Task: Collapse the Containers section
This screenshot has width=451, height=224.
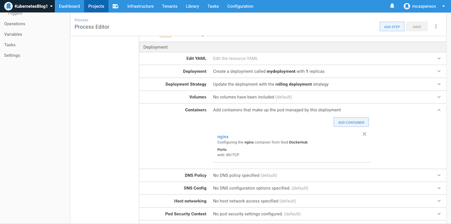Action: (439, 110)
